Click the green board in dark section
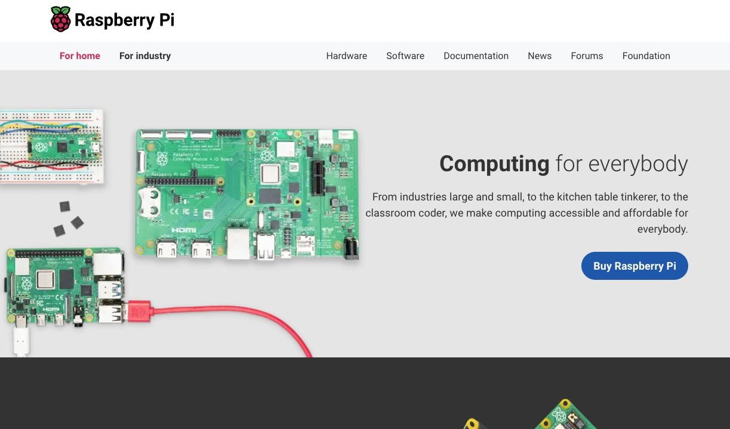 [x=564, y=415]
